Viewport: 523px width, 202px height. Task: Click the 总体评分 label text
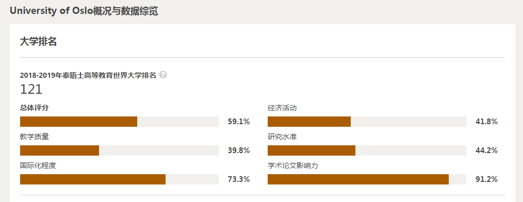pos(35,108)
